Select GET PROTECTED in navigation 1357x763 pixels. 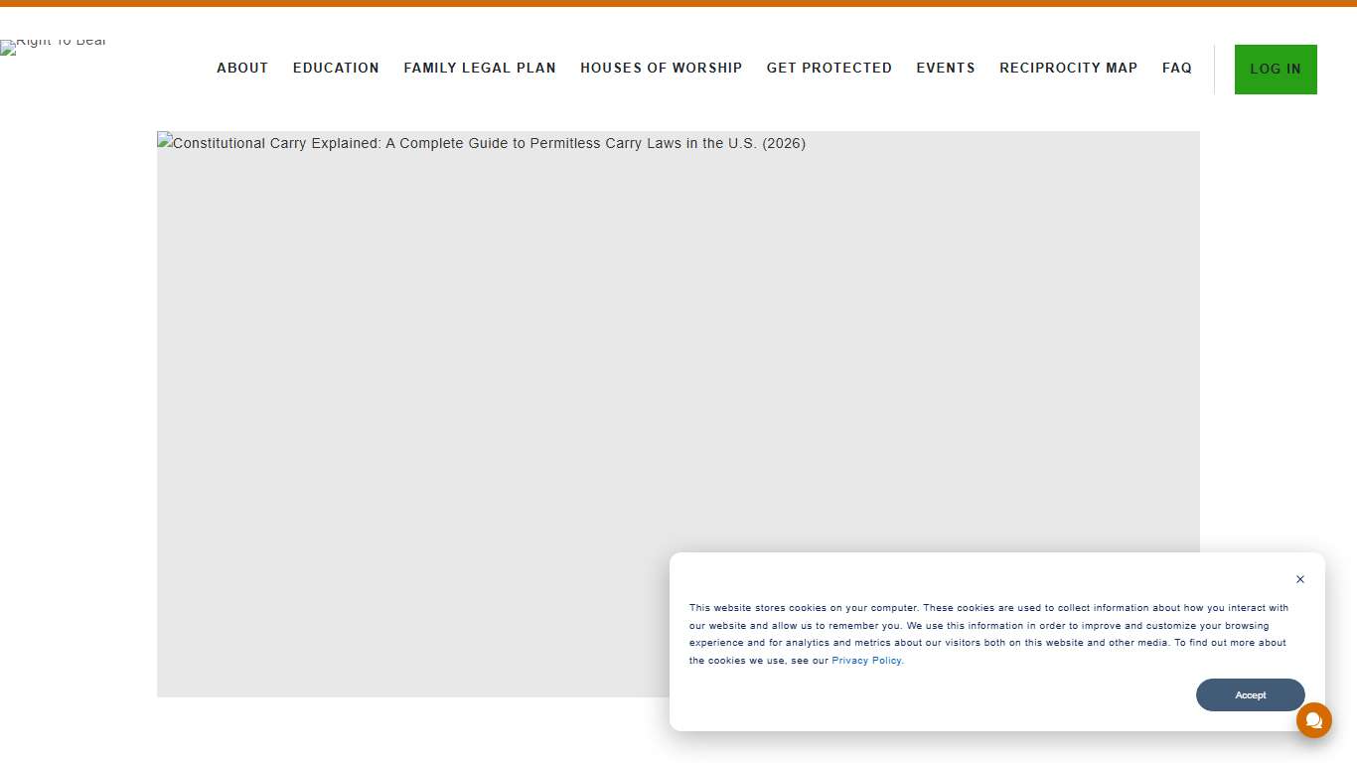coord(829,68)
